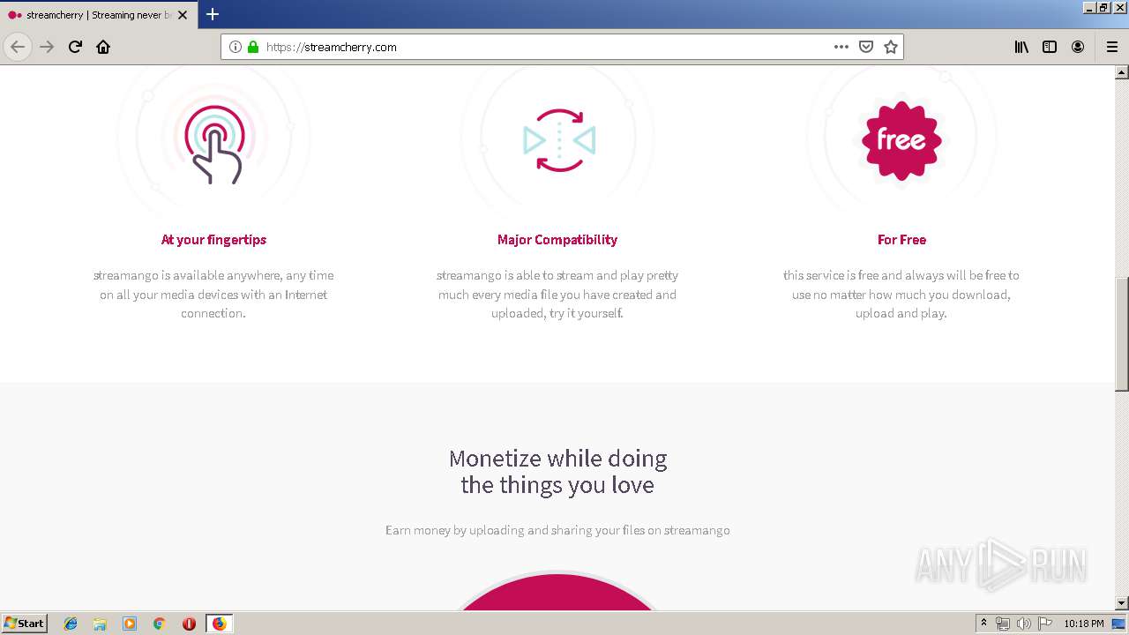Viewport: 1129px width, 635px height.
Task: Click paragraph 'streamango is able to stream'
Action: [x=557, y=295]
